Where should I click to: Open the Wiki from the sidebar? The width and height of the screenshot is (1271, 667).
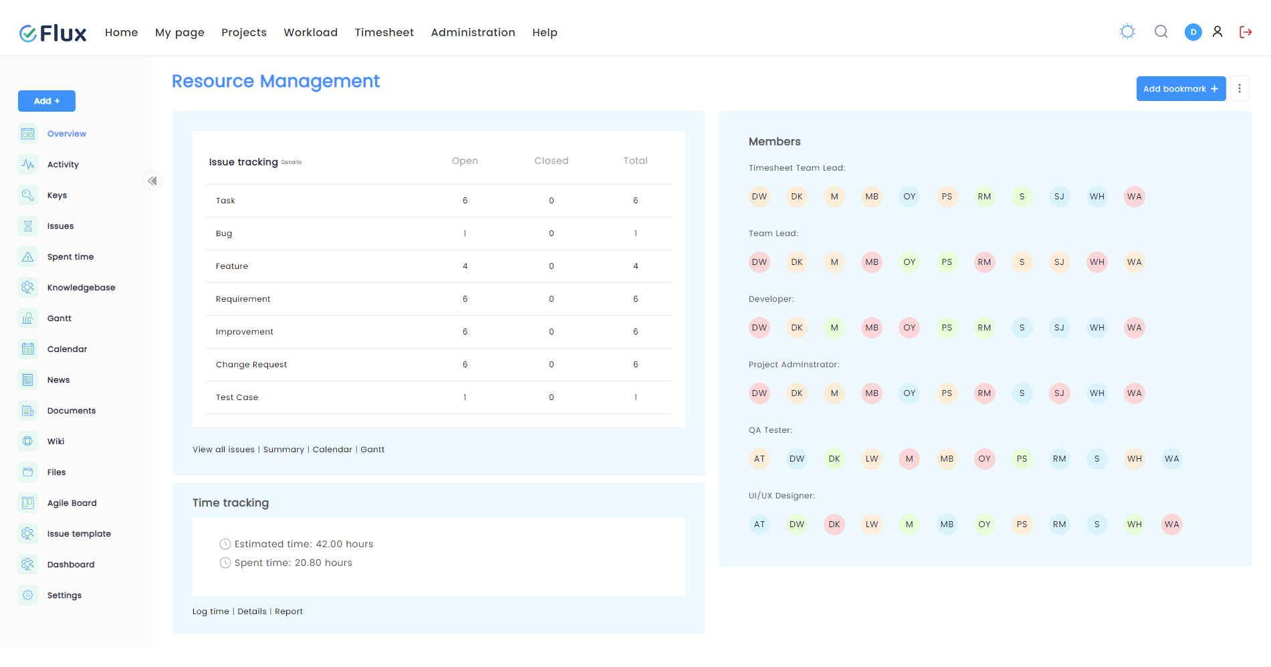(27, 441)
